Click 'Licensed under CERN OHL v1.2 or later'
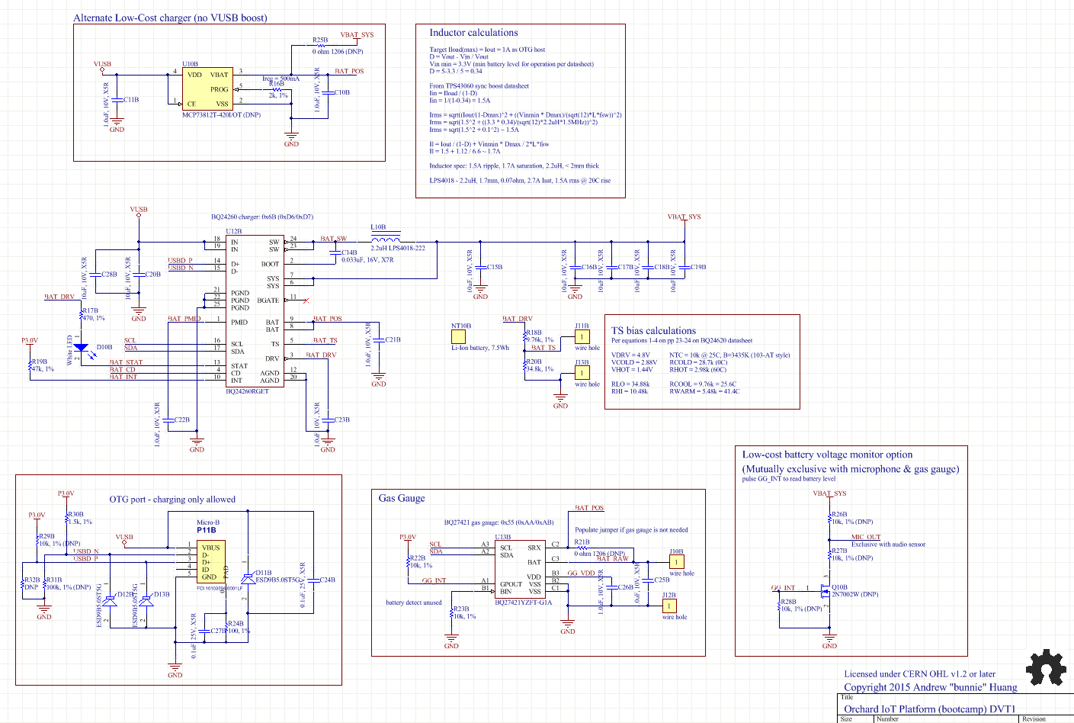1074x723 pixels. pyautogui.click(x=920, y=674)
